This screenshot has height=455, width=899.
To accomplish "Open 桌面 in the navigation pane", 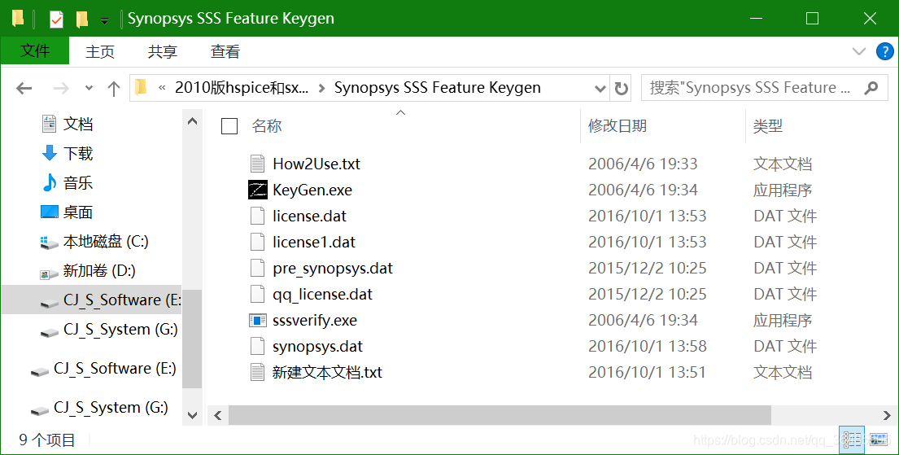I will point(67,212).
